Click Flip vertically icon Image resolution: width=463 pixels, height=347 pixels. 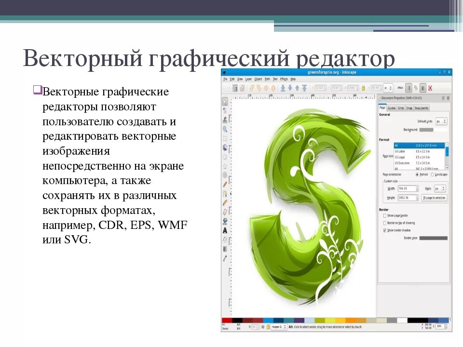coord(273,88)
